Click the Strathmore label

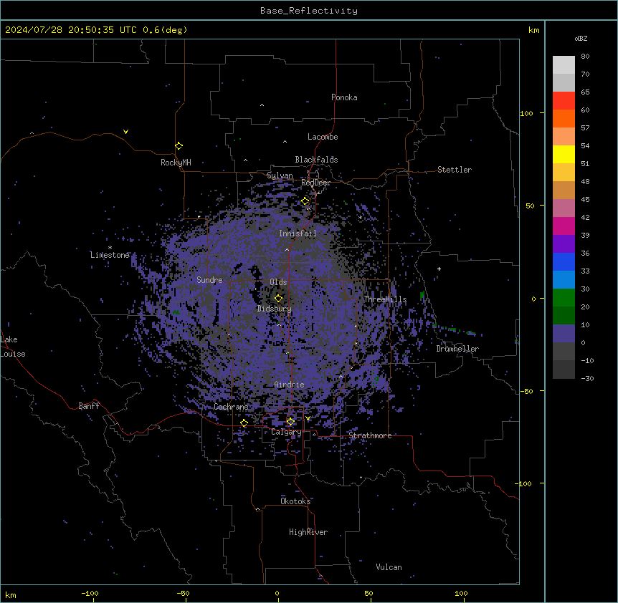370,435
